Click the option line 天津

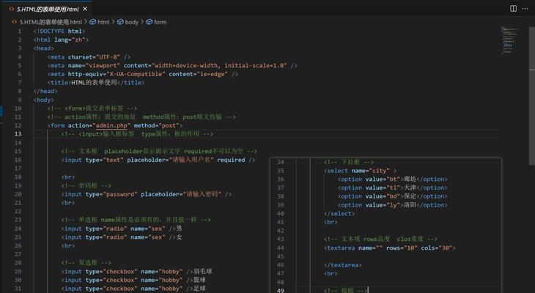tap(392, 188)
